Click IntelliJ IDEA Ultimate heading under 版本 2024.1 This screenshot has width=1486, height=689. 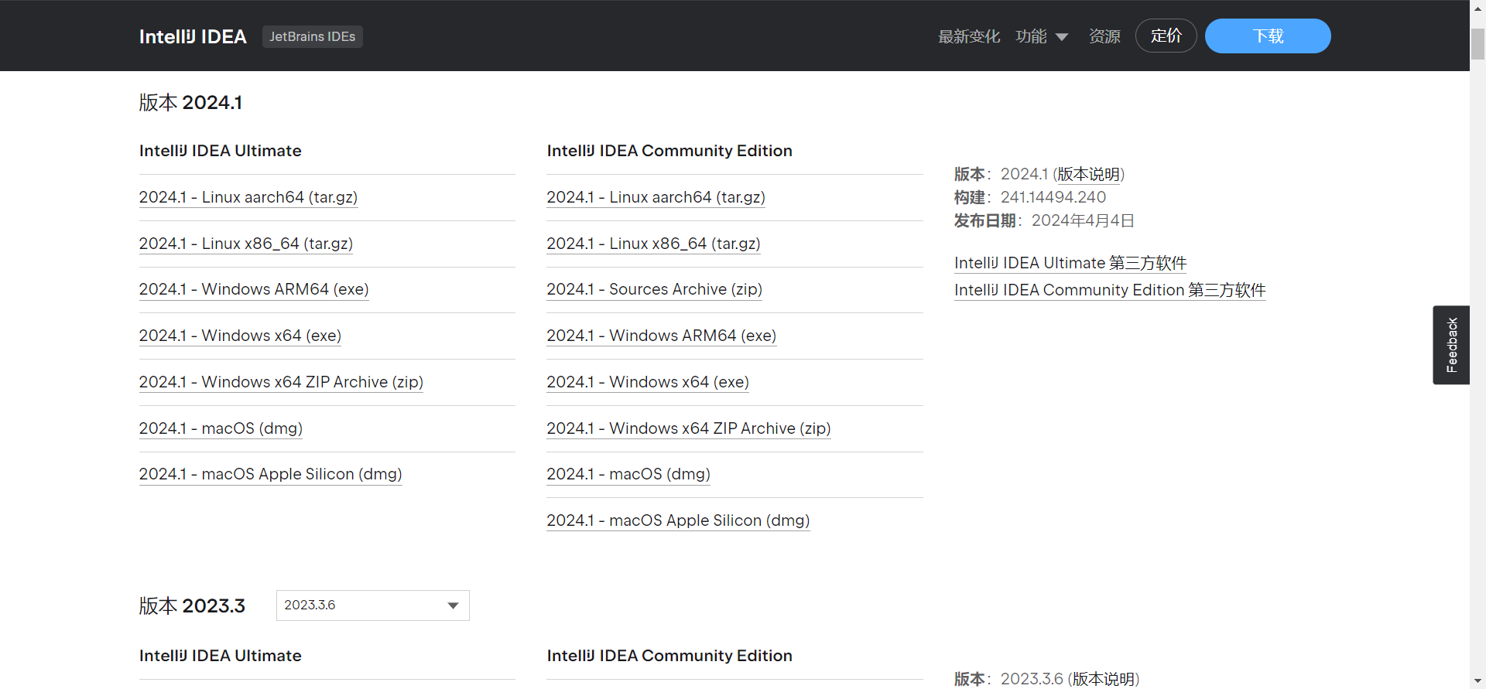click(221, 151)
